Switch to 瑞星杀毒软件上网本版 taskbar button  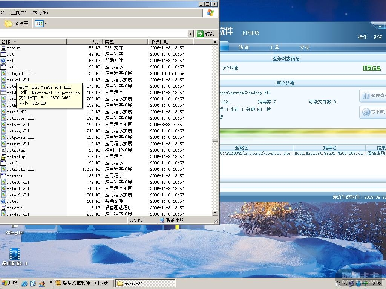point(84,283)
